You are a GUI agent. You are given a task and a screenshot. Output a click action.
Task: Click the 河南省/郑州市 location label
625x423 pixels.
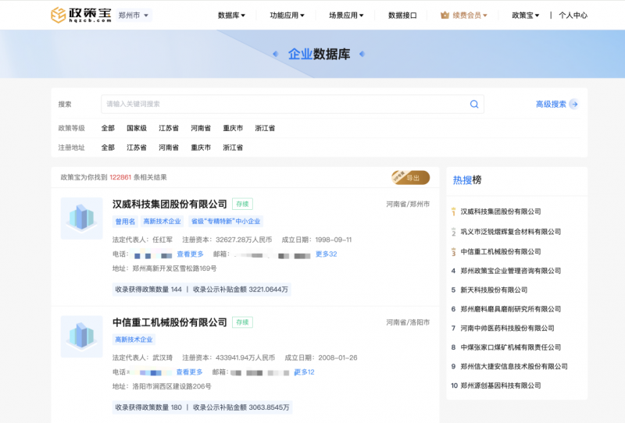point(408,204)
